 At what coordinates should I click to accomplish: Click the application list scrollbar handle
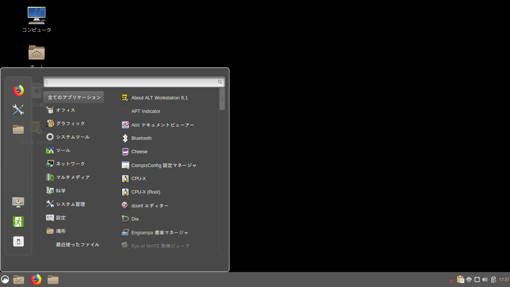point(222,99)
